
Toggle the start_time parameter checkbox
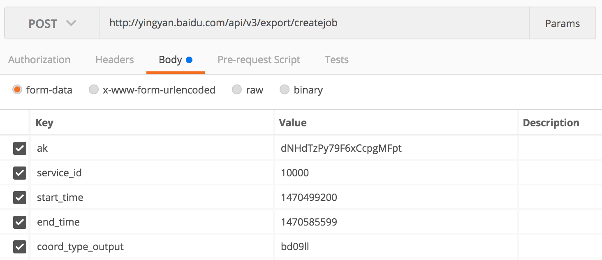(x=20, y=198)
